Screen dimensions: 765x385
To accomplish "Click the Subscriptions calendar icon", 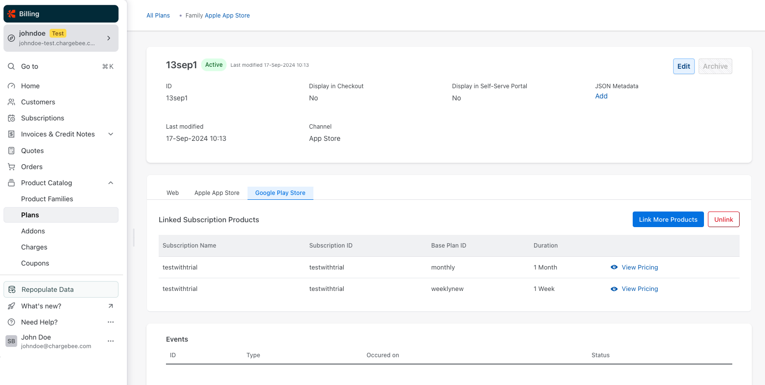I will tap(11, 118).
